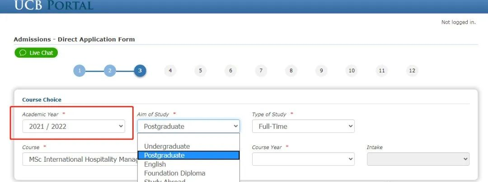Expand the Type of Study dropdown
This screenshot has width=488, height=182.
303,127
